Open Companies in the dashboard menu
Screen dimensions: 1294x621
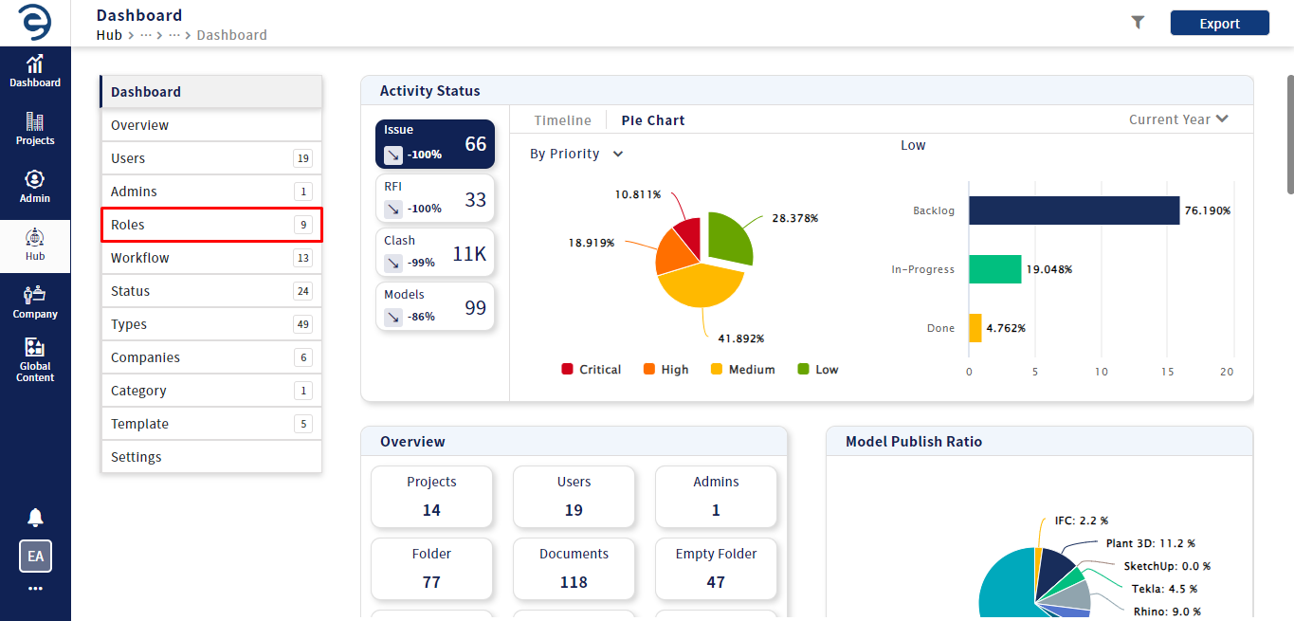[211, 357]
